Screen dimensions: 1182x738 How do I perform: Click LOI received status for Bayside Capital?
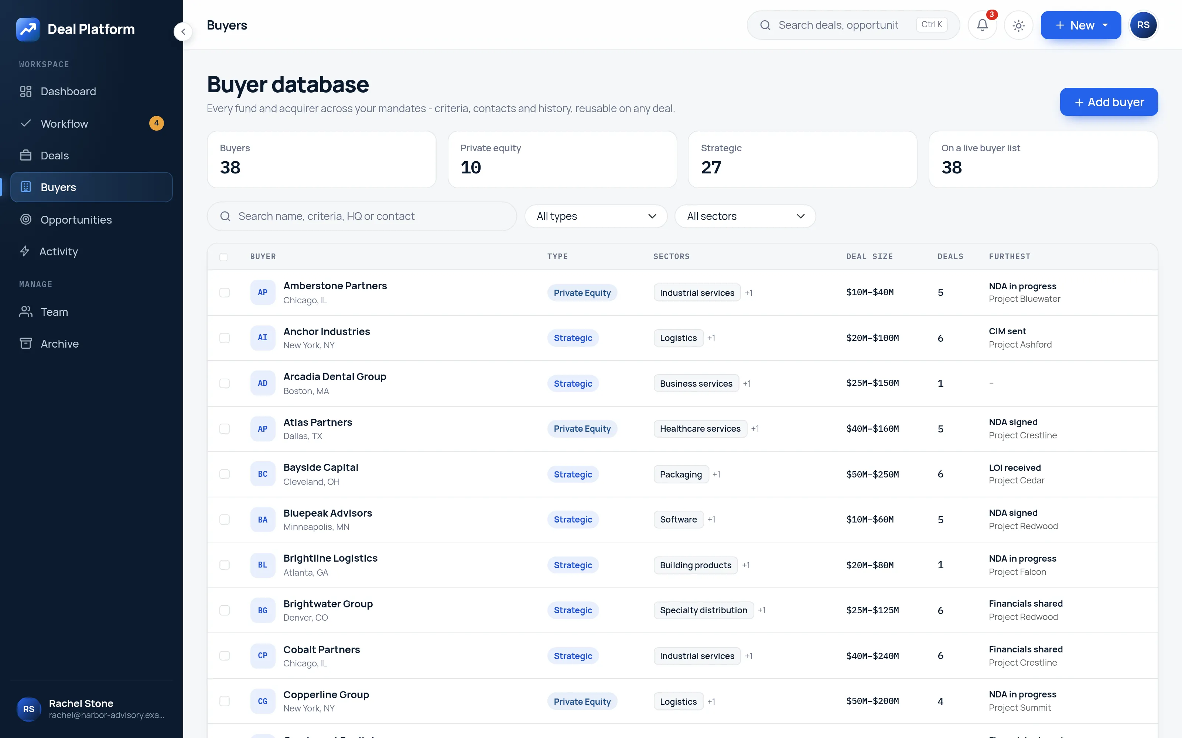click(x=1014, y=468)
